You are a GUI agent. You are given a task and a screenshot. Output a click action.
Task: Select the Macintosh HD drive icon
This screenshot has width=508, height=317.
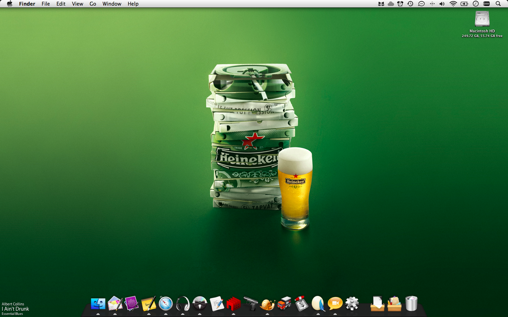tap(482, 19)
